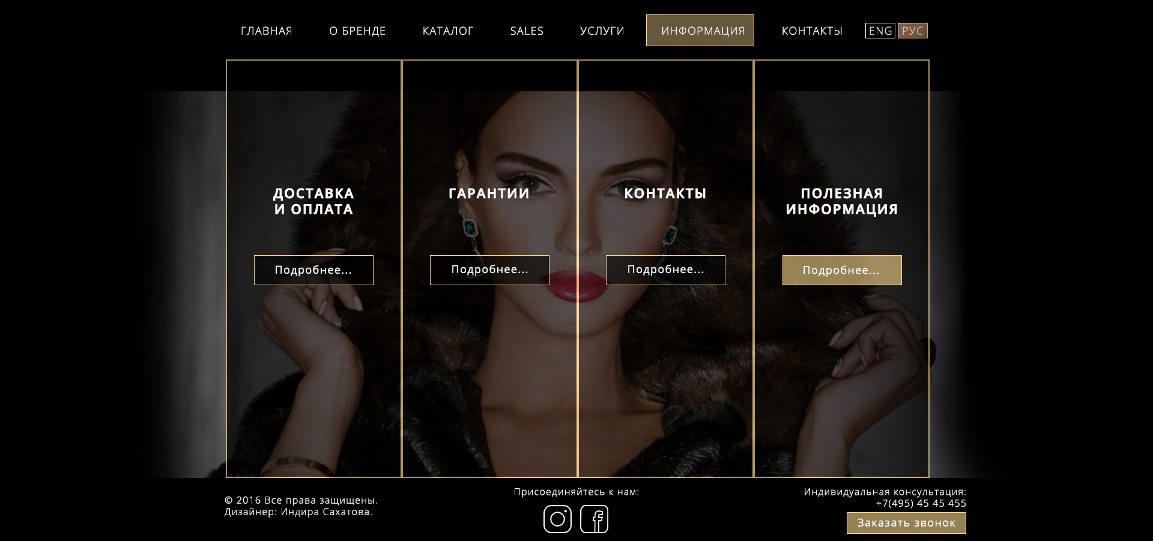Select the ПОЛЕЗНАЯ ИНФОРМАЦИЯ panel heading
The width and height of the screenshot is (1153, 541).
[x=842, y=201]
